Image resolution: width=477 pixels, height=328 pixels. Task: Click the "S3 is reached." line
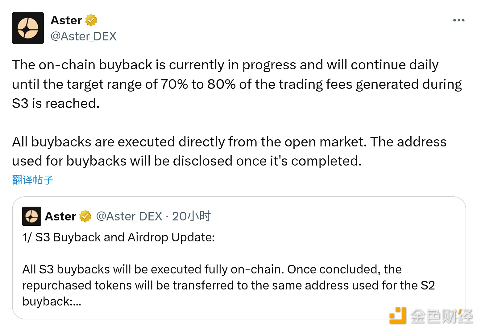(56, 104)
